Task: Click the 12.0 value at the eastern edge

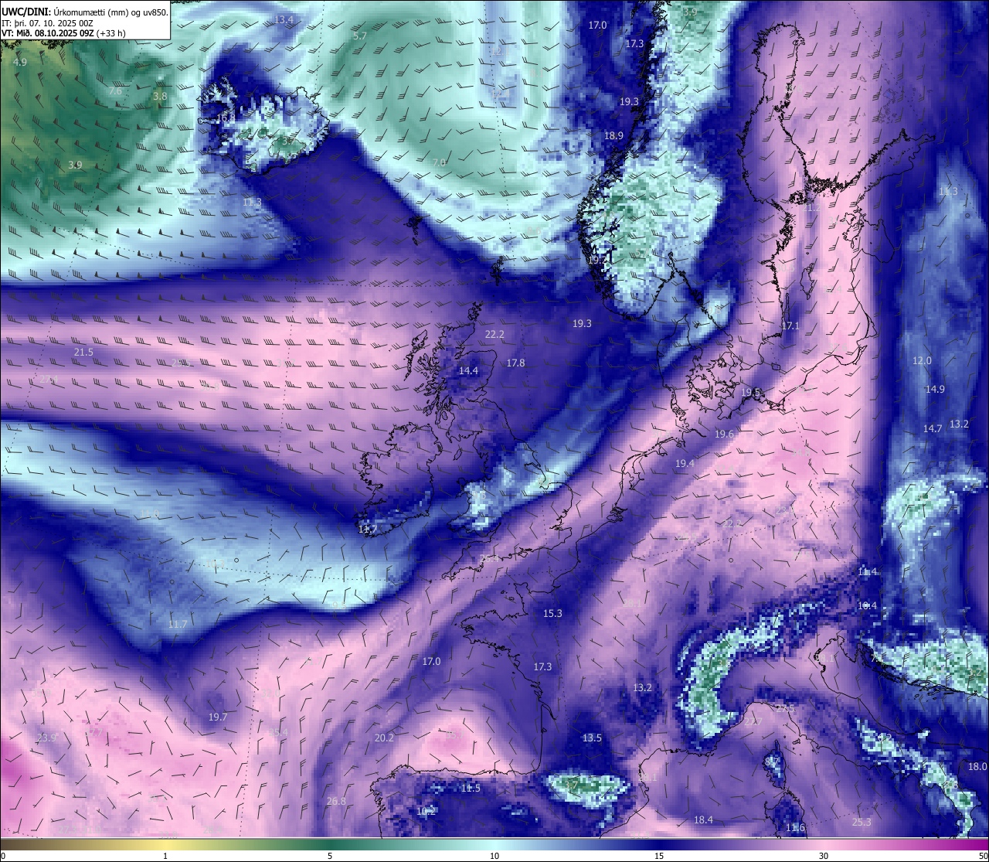Action: point(923,361)
